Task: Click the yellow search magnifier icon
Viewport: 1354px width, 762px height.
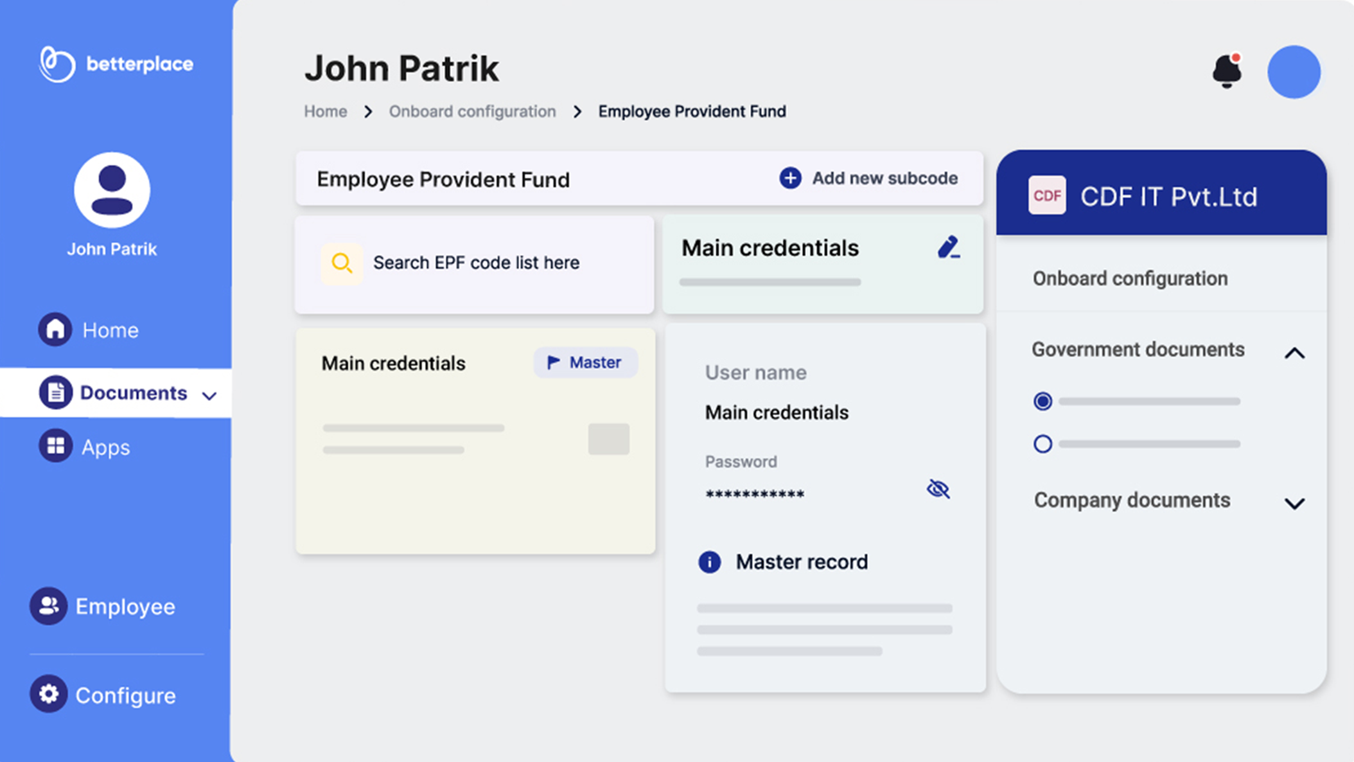Action: click(x=342, y=263)
